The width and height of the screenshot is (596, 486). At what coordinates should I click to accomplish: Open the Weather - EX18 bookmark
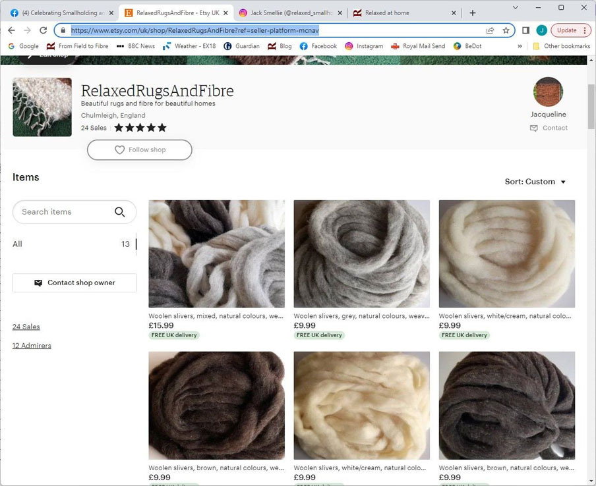point(189,46)
